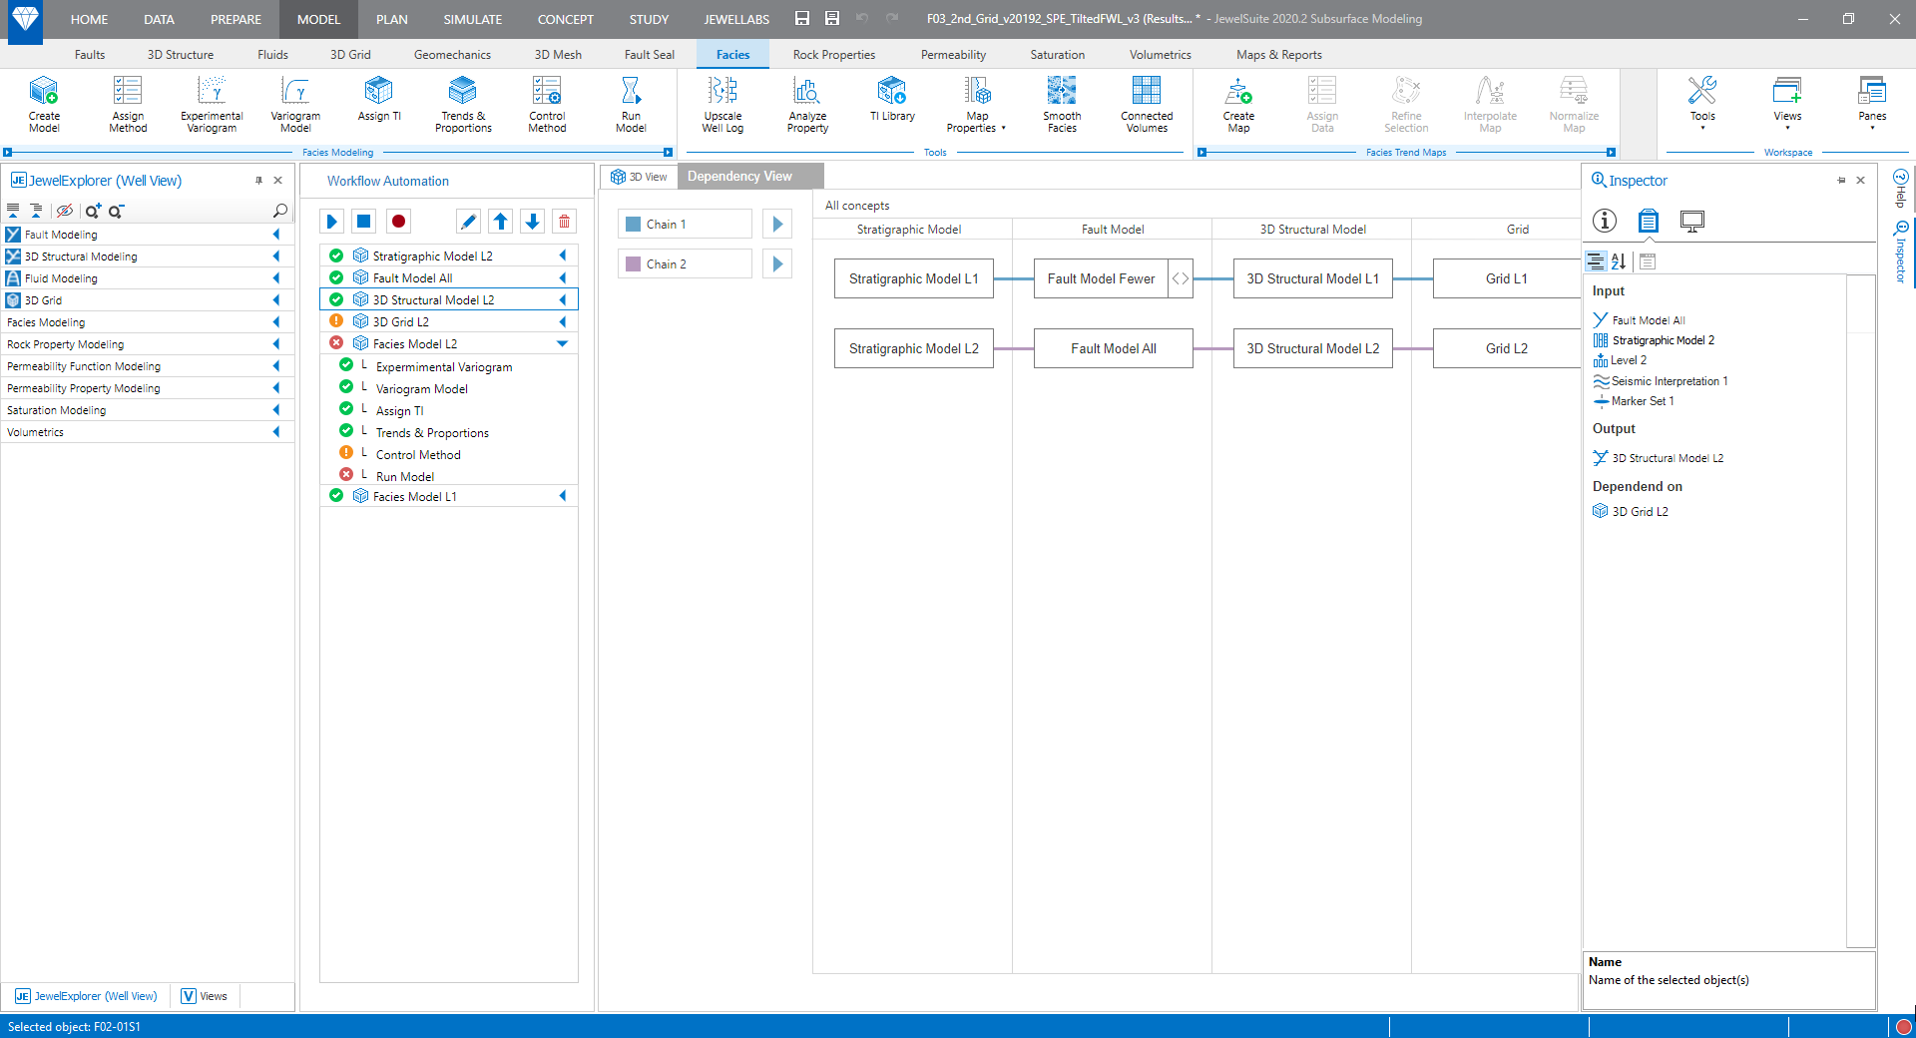Collapse all items in JewelExplorer toolbar
The height and width of the screenshot is (1038, 1916).
pos(13,211)
